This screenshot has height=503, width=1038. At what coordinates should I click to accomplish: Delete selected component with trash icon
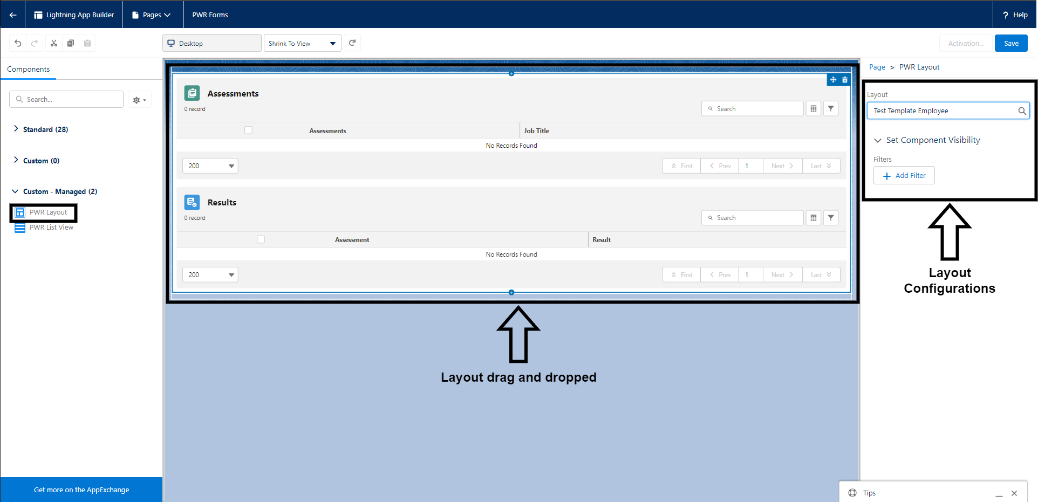[845, 80]
